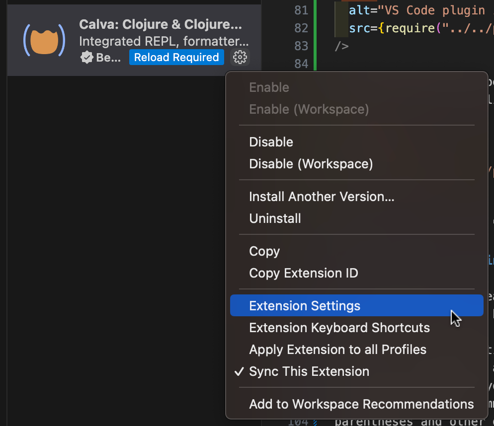Apply Extension to all Profiles
This screenshot has width=494, height=426.
point(337,349)
